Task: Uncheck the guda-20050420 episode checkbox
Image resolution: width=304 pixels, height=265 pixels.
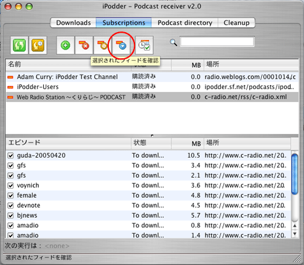Action: pos(10,156)
